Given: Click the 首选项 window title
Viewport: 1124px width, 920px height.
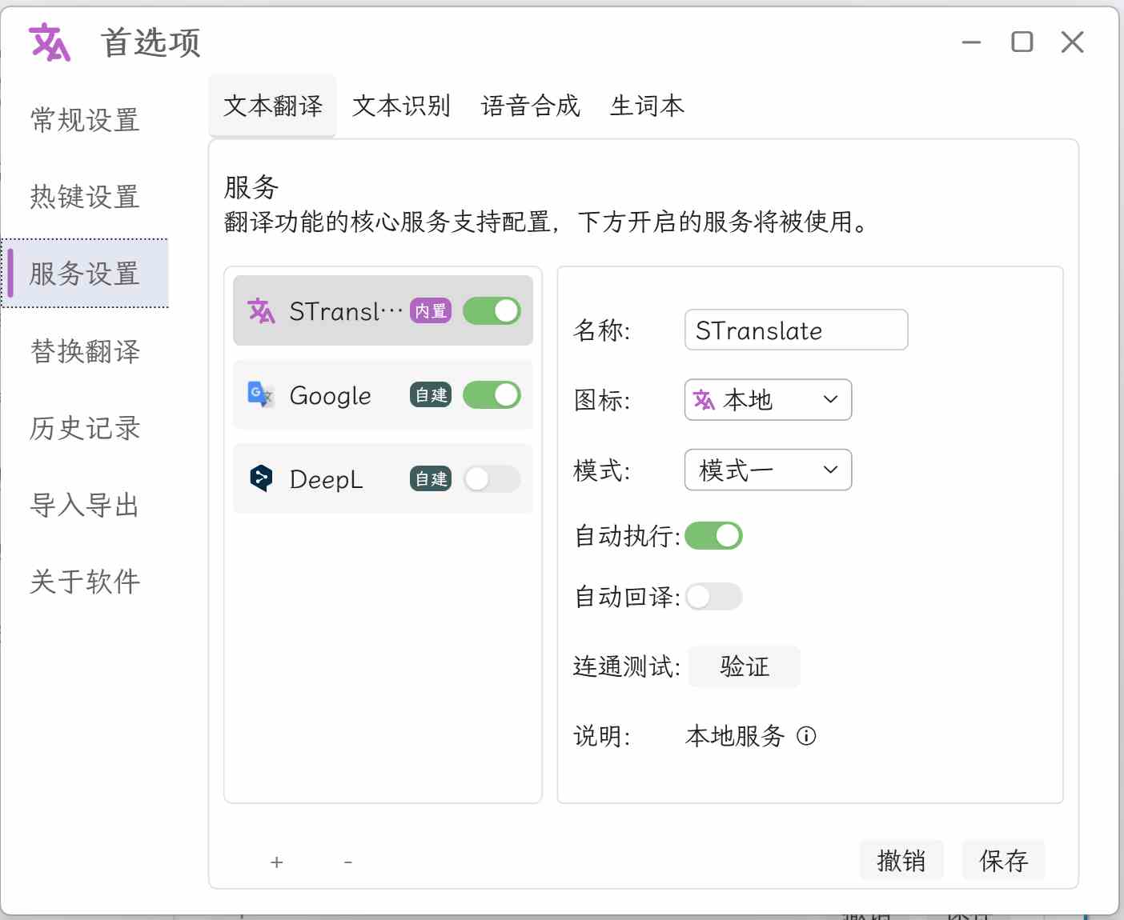Looking at the screenshot, I should tap(151, 42).
